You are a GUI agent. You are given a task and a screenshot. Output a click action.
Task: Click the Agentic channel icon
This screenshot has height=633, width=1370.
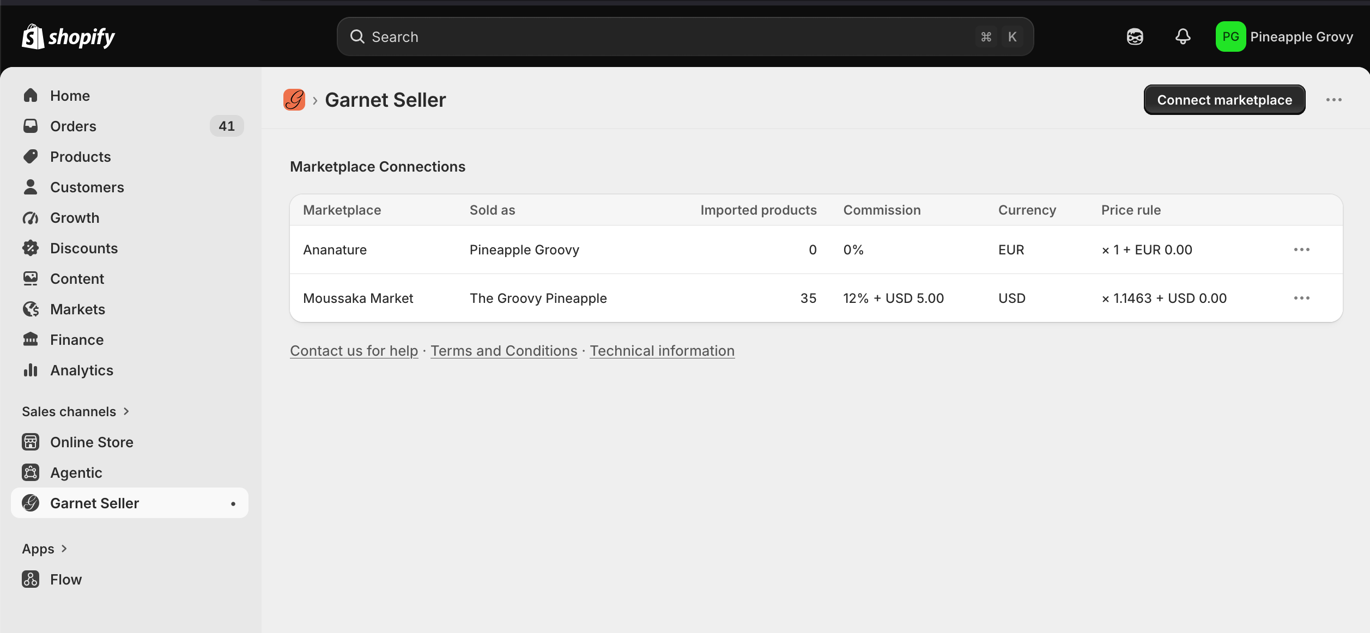point(31,472)
